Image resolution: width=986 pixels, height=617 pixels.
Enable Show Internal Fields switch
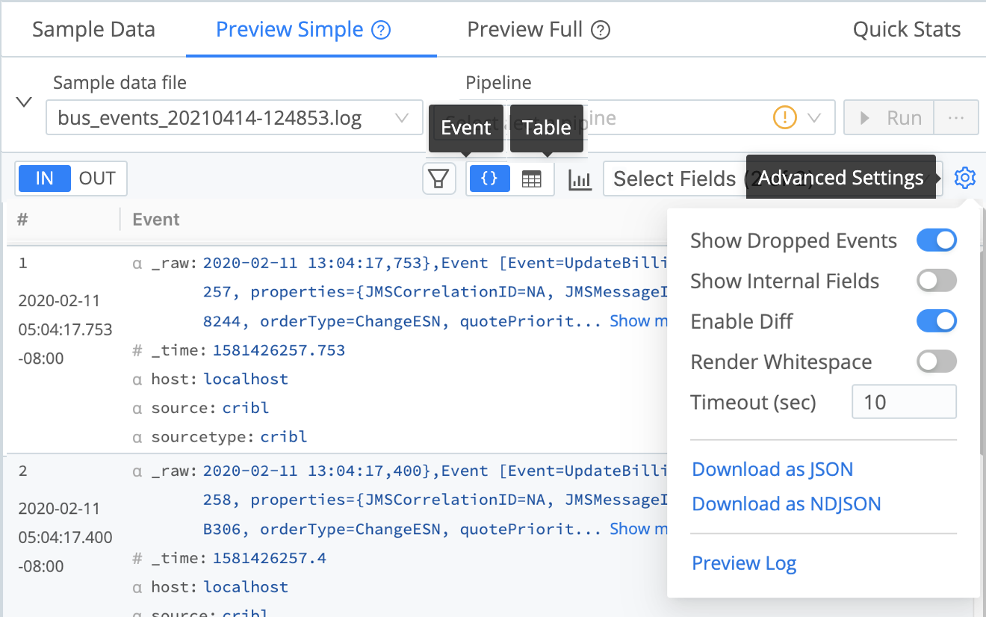936,281
